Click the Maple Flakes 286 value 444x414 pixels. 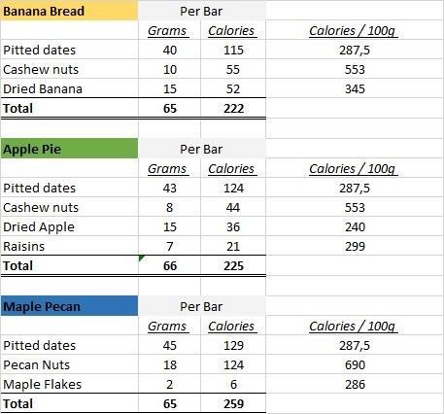[355, 384]
